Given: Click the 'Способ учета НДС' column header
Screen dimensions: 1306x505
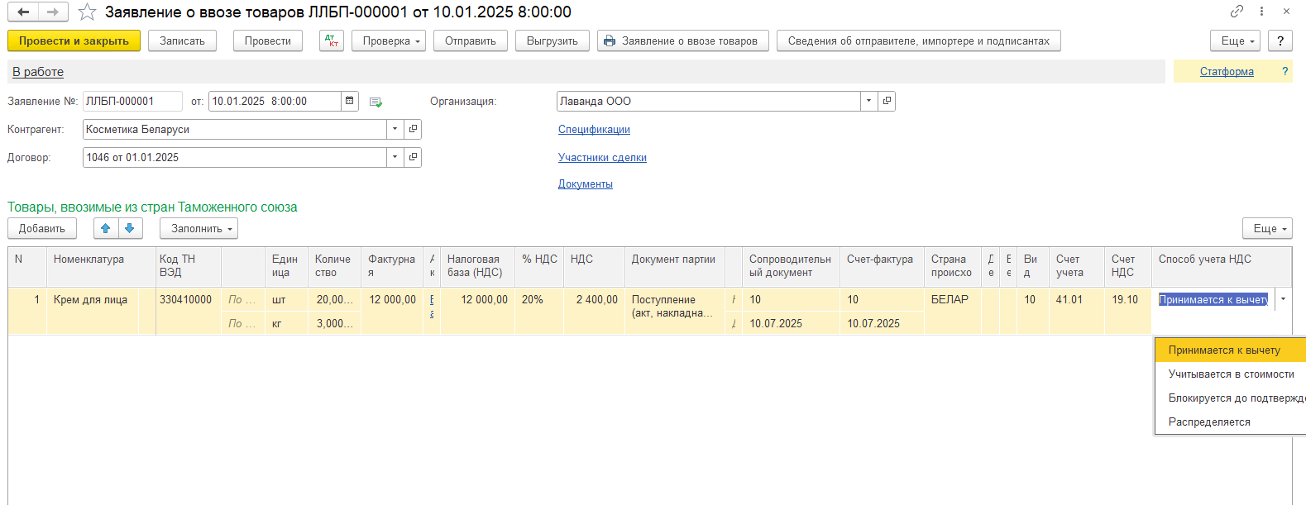Looking at the screenshot, I should (x=1221, y=266).
